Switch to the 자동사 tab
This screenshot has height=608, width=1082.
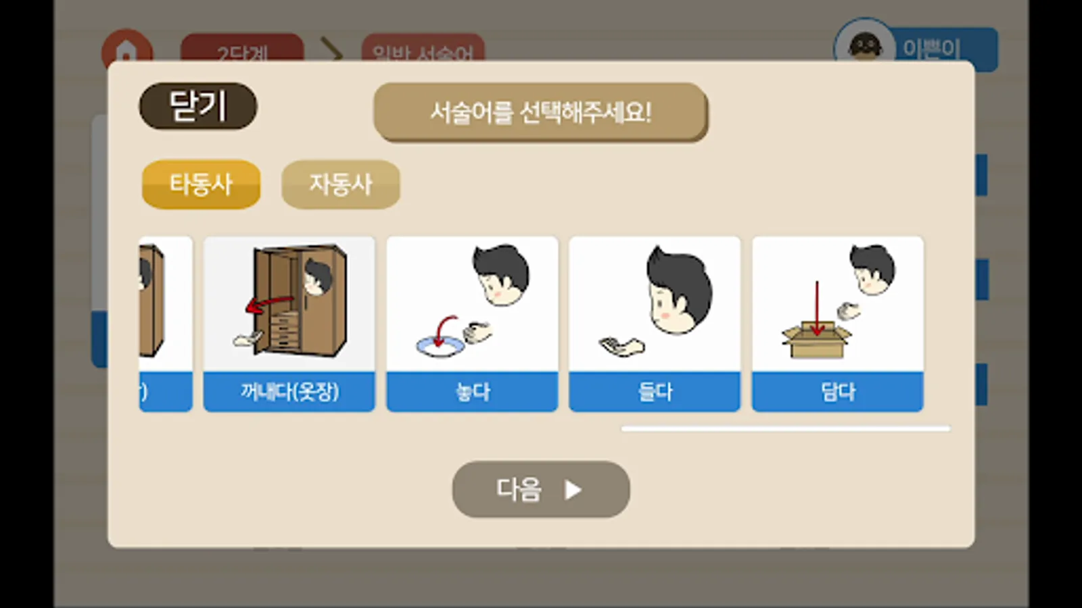340,184
